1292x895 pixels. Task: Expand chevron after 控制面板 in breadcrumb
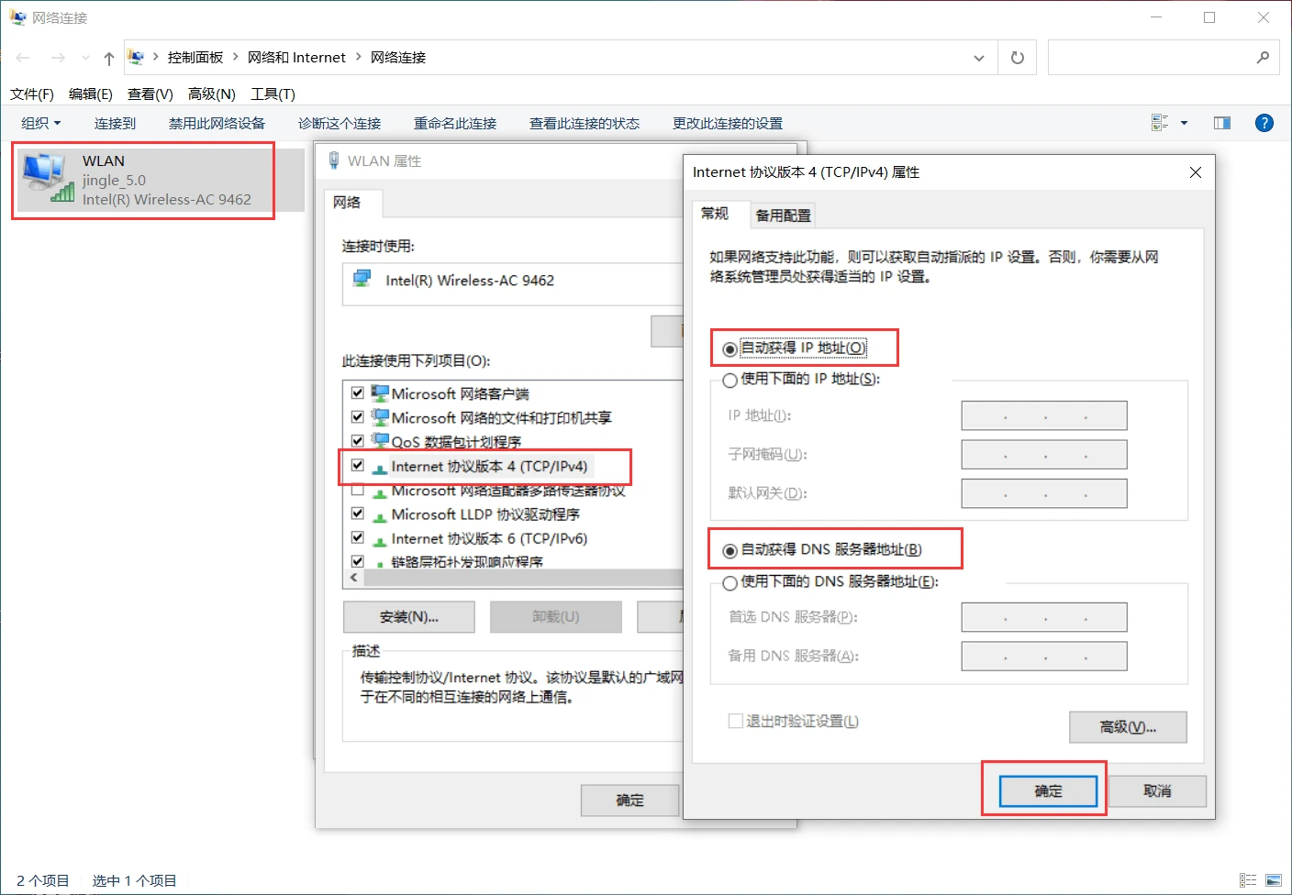[x=236, y=57]
